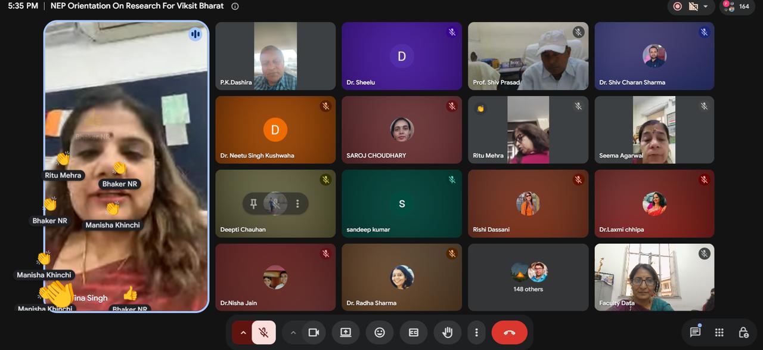Open host controls lock icon
Screen dimensions: 763x350
(x=743, y=333)
